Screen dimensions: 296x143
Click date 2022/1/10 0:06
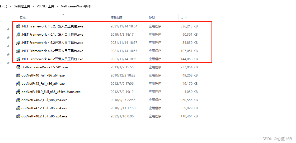click(x=122, y=116)
